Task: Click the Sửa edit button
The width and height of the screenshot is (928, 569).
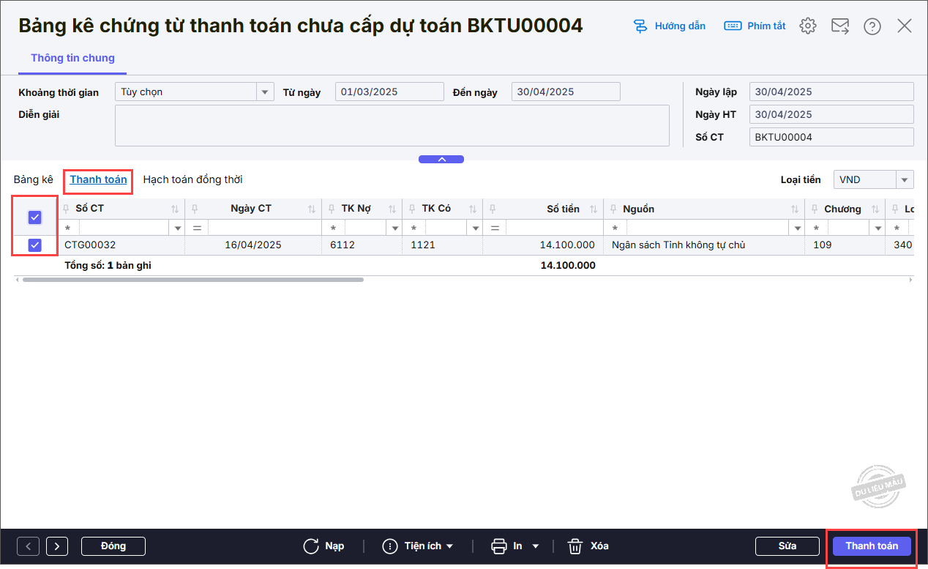Action: (x=787, y=546)
